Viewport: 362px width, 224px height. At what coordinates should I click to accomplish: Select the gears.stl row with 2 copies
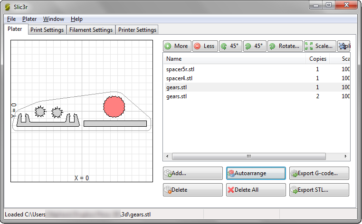click(257, 96)
